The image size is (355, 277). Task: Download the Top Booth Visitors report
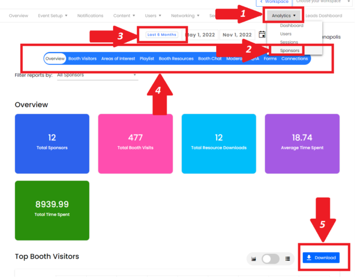pyautogui.click(x=321, y=258)
